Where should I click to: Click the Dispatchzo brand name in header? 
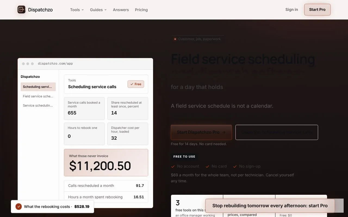(40, 10)
